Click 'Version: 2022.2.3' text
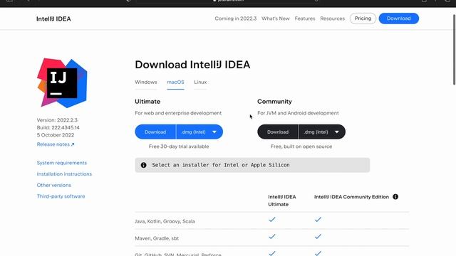This screenshot has width=456, height=256. (x=57, y=120)
